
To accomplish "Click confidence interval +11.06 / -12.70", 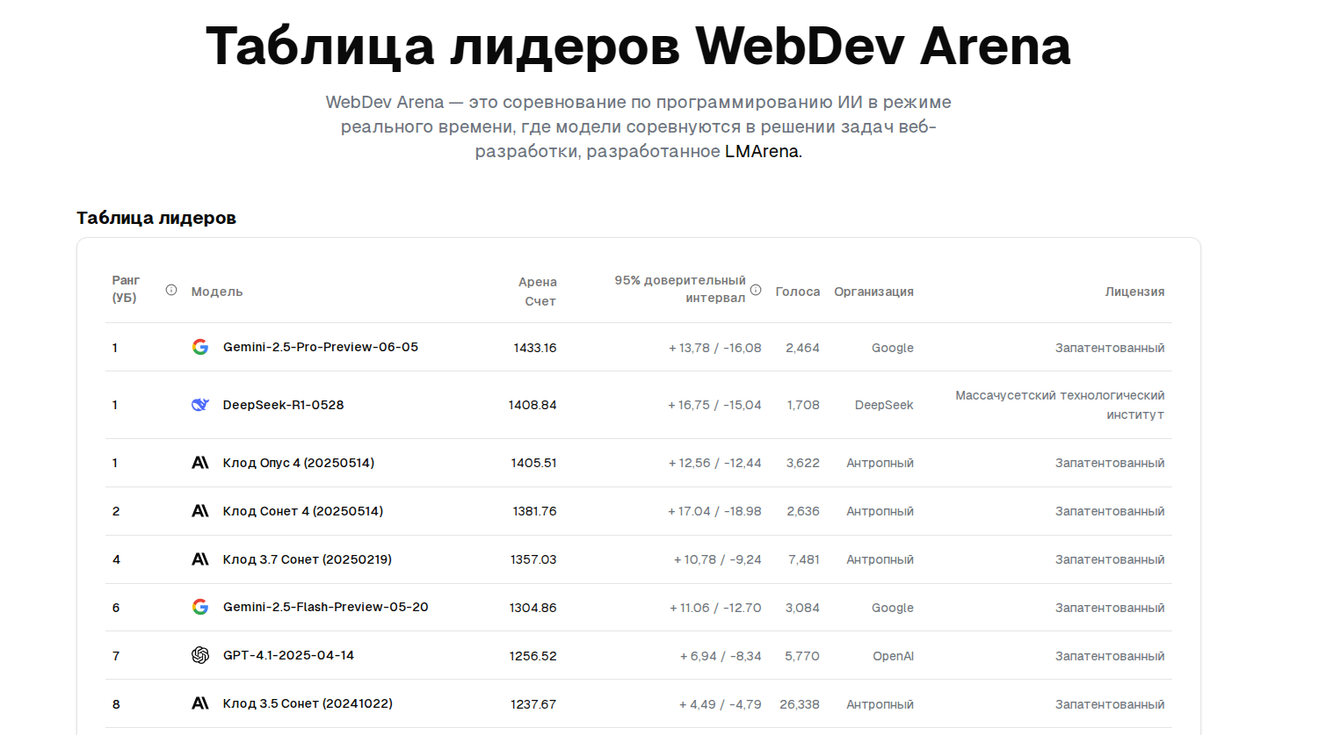I will click(x=715, y=608).
